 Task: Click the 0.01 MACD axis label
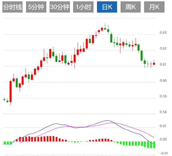[x=163, y=126]
